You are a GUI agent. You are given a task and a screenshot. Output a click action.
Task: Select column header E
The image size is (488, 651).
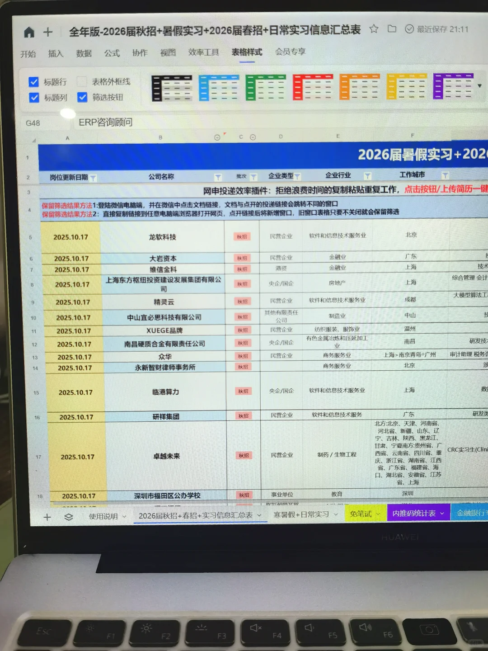[338, 136]
